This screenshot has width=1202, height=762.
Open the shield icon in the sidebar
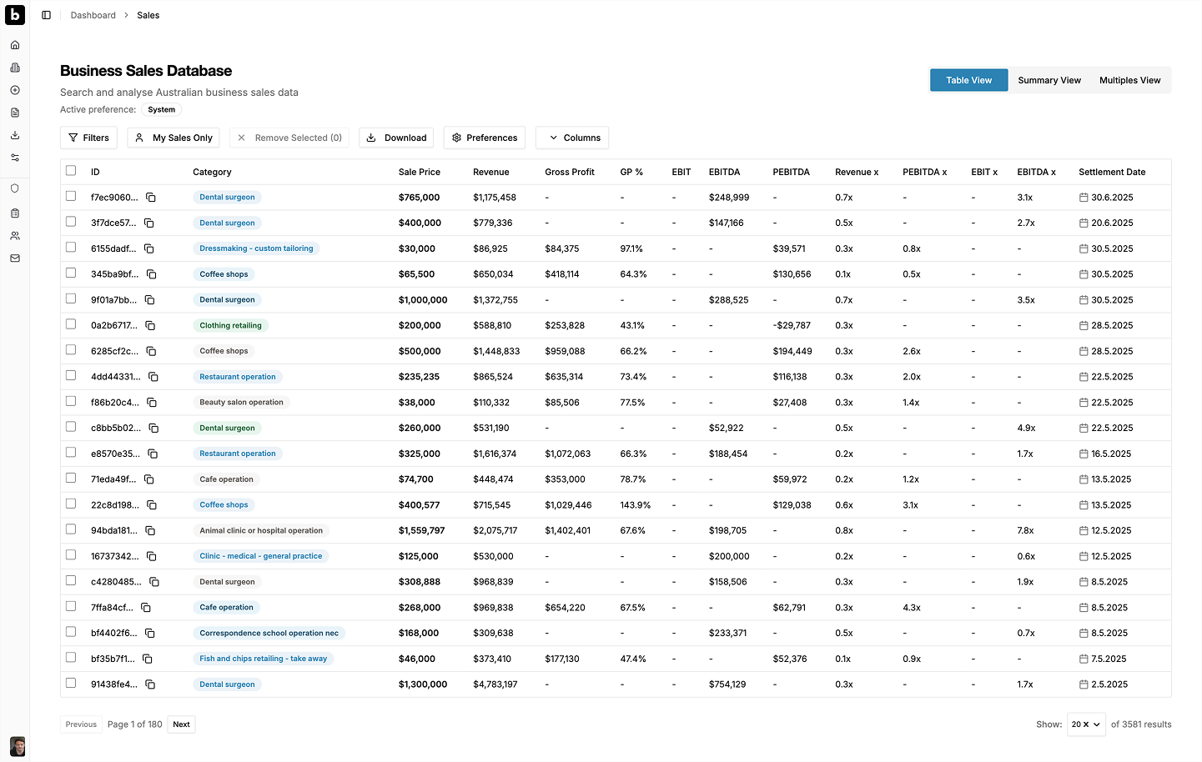pyautogui.click(x=15, y=188)
